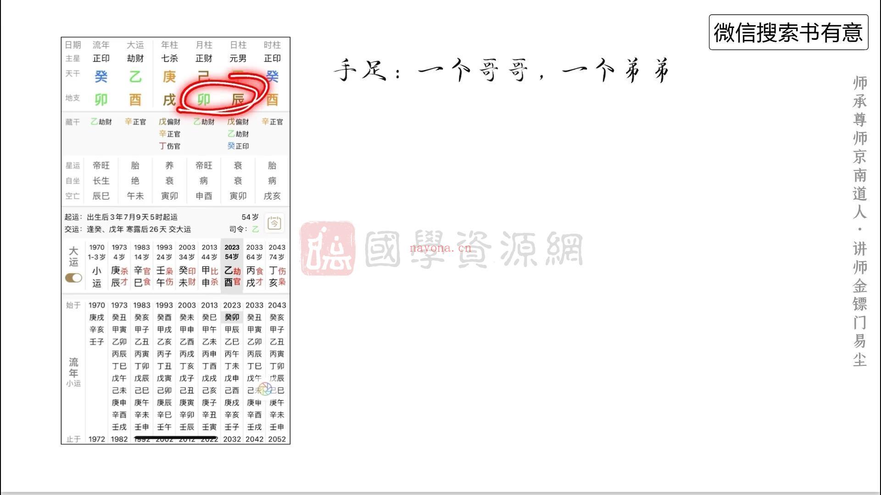Expand the 2023 大运 column entries
The width and height of the screenshot is (881, 495).
coord(232,265)
